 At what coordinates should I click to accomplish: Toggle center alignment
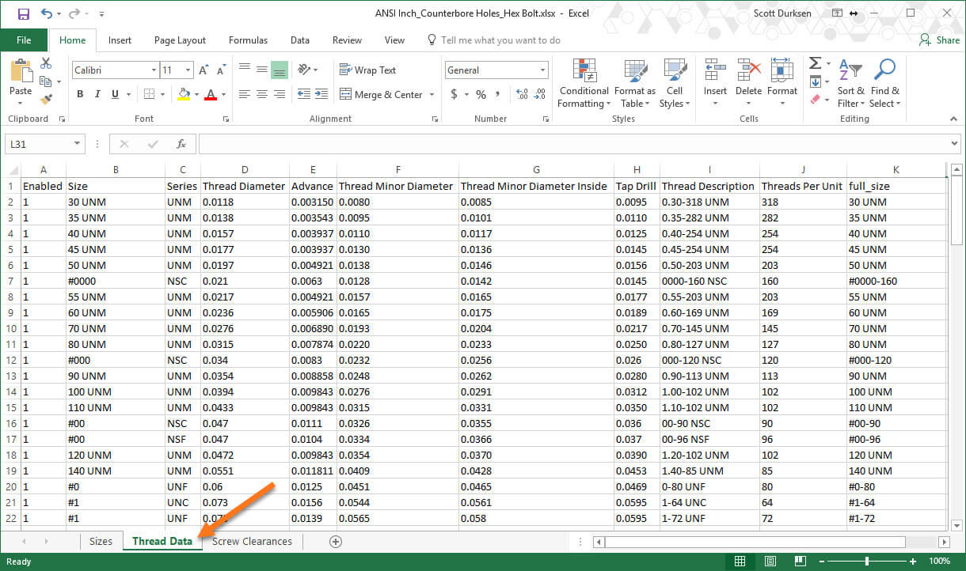(x=262, y=93)
